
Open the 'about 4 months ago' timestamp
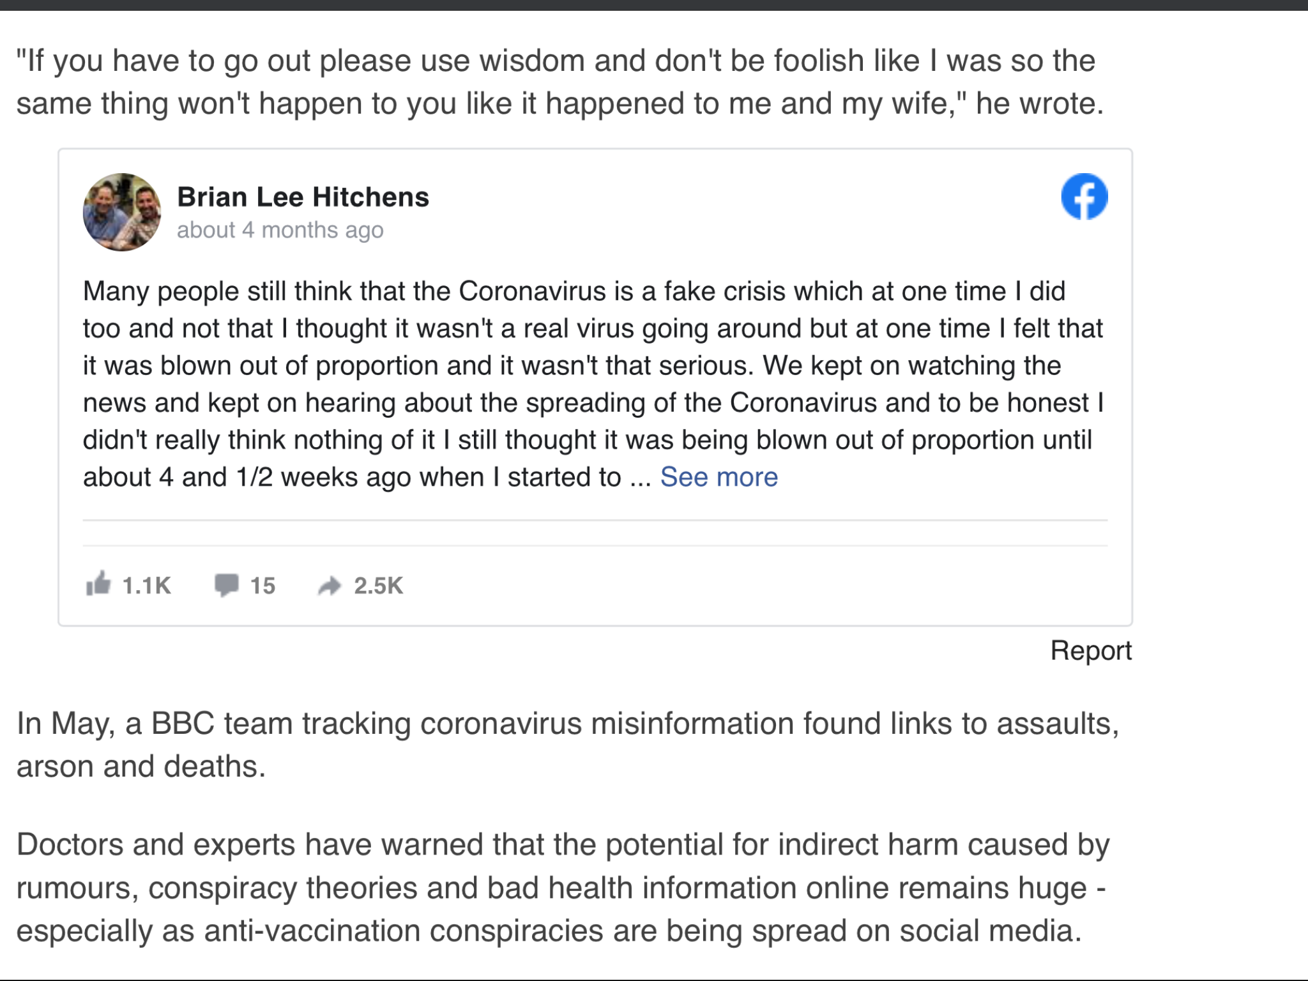click(x=280, y=230)
